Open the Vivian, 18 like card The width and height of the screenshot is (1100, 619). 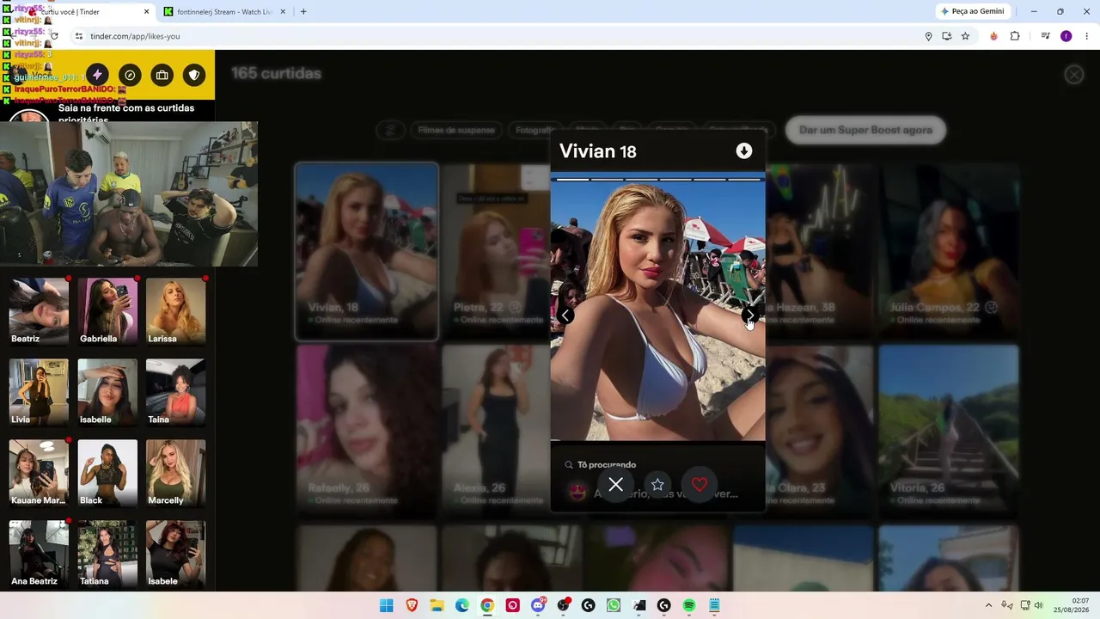point(367,251)
